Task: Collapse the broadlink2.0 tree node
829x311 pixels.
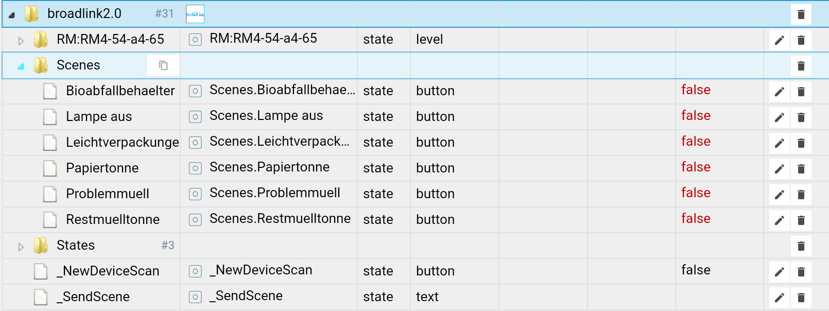Action: click(12, 15)
